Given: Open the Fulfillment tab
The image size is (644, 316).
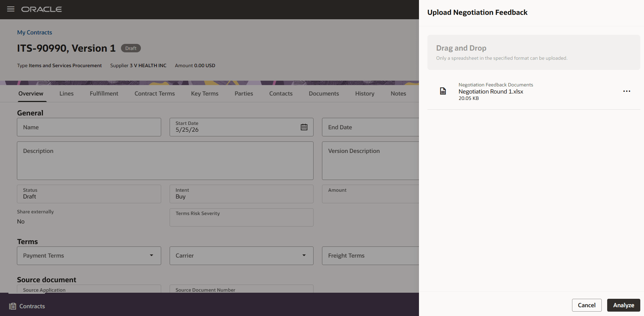Looking at the screenshot, I should click(104, 94).
